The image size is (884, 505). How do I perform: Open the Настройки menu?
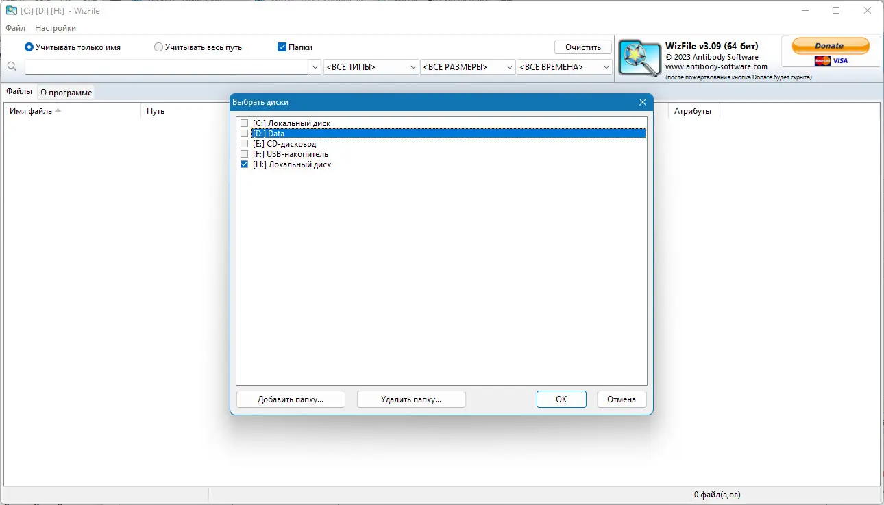tap(56, 28)
